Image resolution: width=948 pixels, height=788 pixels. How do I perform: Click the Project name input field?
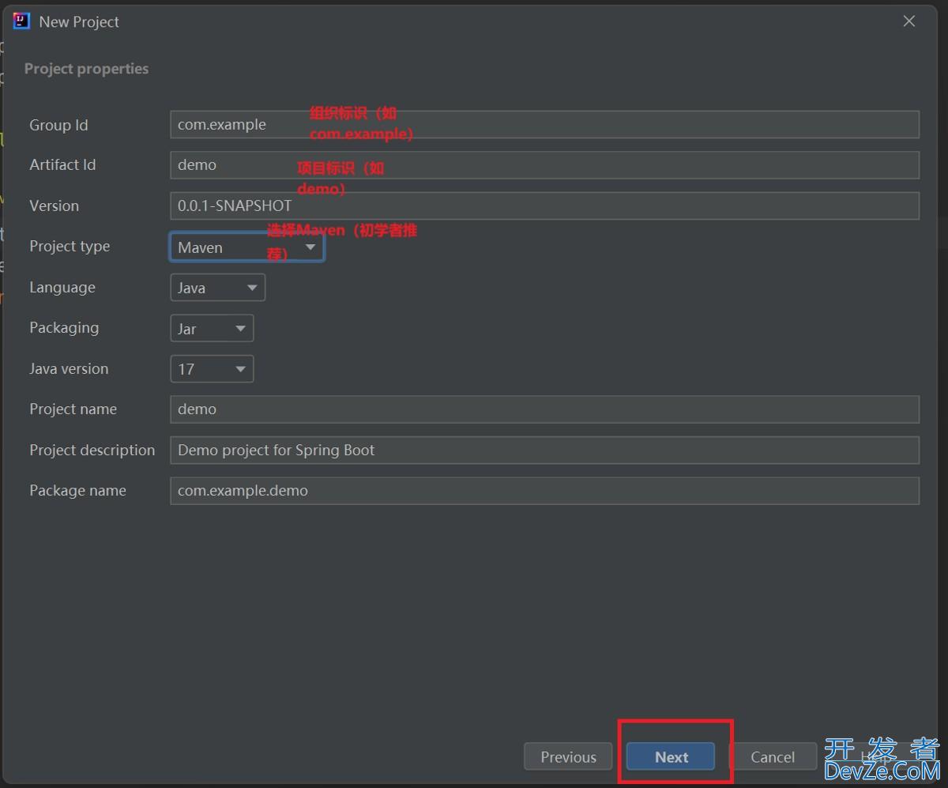(x=544, y=409)
